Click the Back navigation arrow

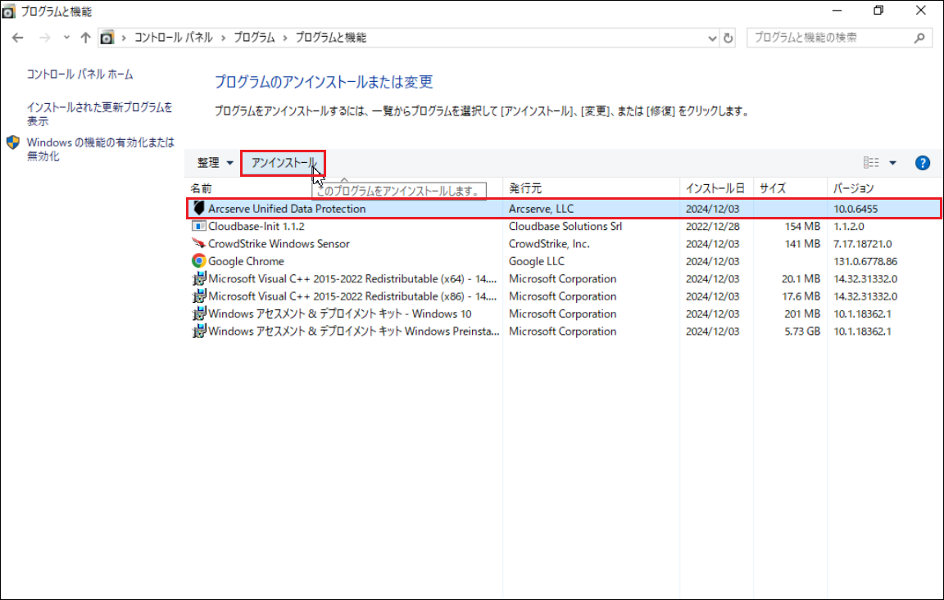pos(17,38)
